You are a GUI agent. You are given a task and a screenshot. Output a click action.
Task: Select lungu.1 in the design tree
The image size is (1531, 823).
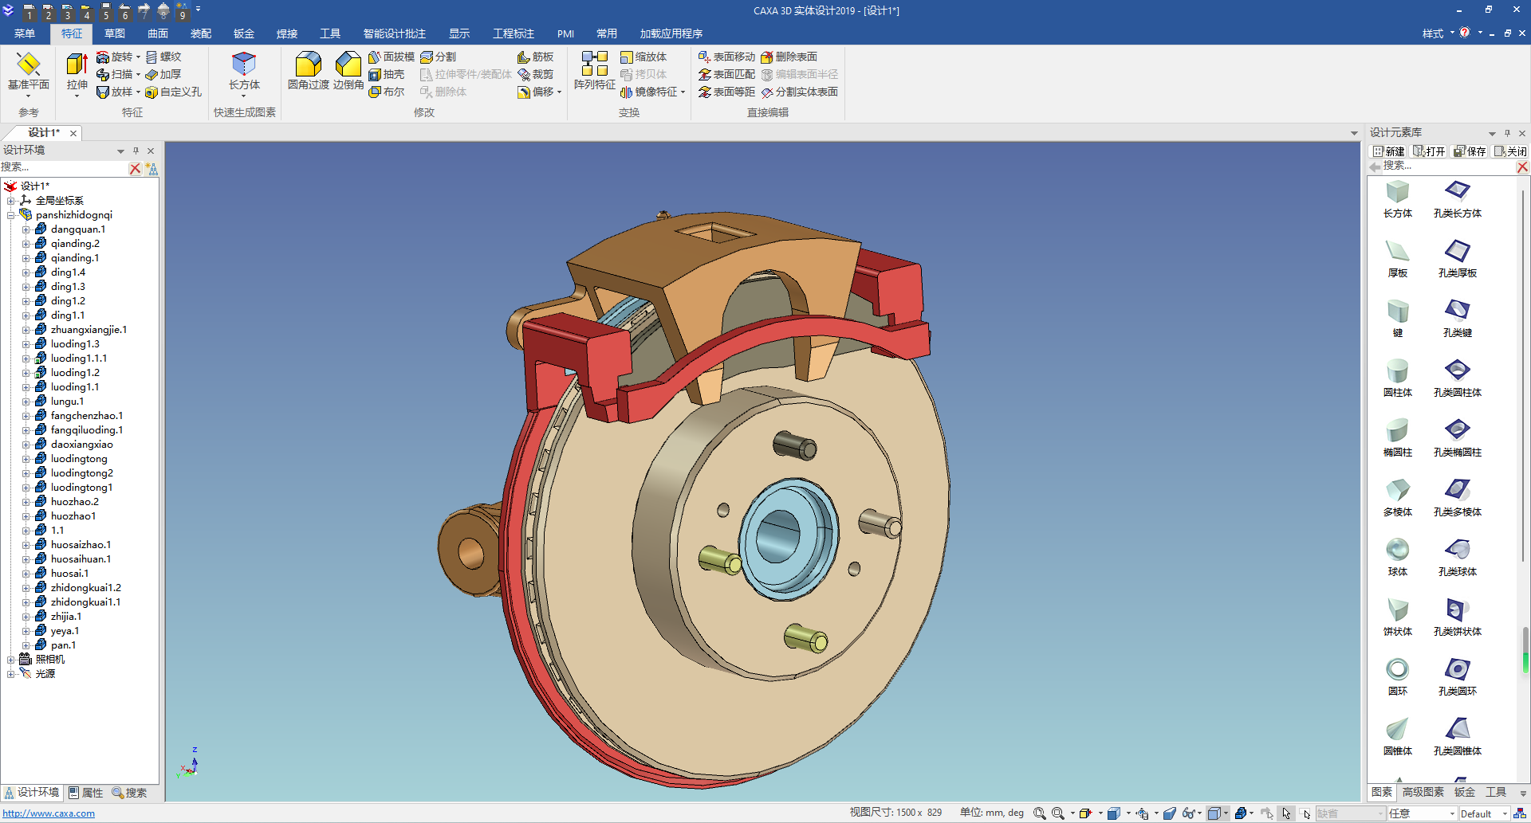(67, 402)
